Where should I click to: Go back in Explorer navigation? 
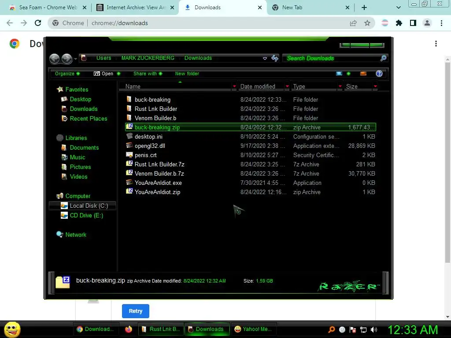[54, 59]
